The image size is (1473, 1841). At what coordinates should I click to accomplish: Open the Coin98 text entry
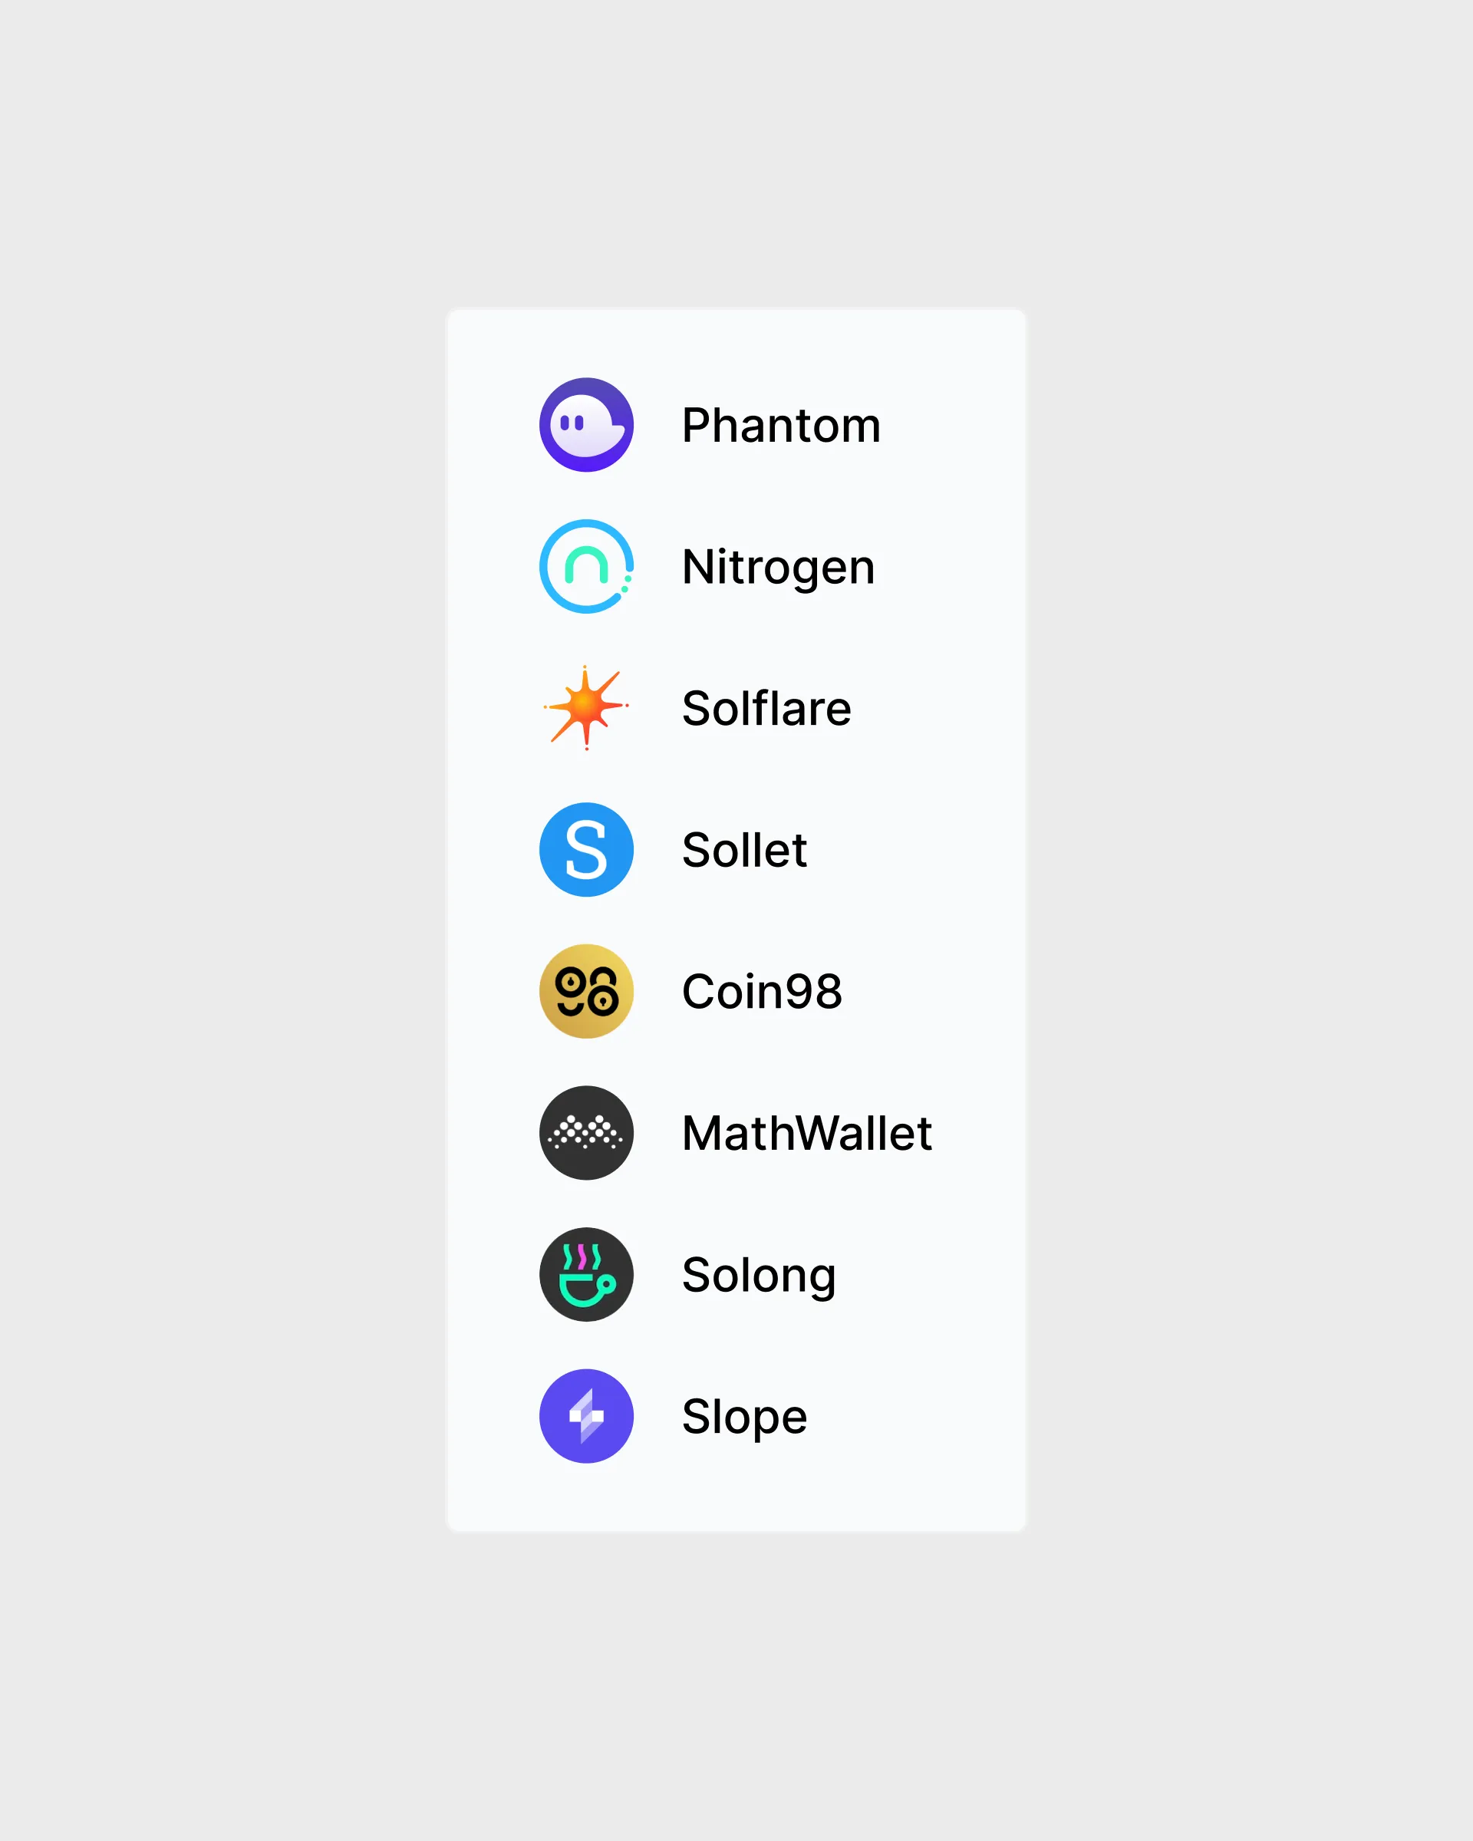[x=762, y=993]
